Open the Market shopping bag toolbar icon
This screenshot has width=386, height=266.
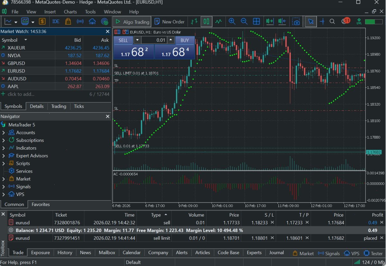click(68, 21)
